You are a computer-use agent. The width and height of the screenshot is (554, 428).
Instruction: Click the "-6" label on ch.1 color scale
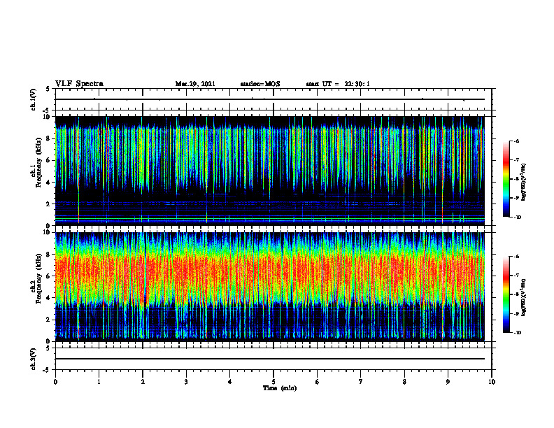[x=516, y=141]
